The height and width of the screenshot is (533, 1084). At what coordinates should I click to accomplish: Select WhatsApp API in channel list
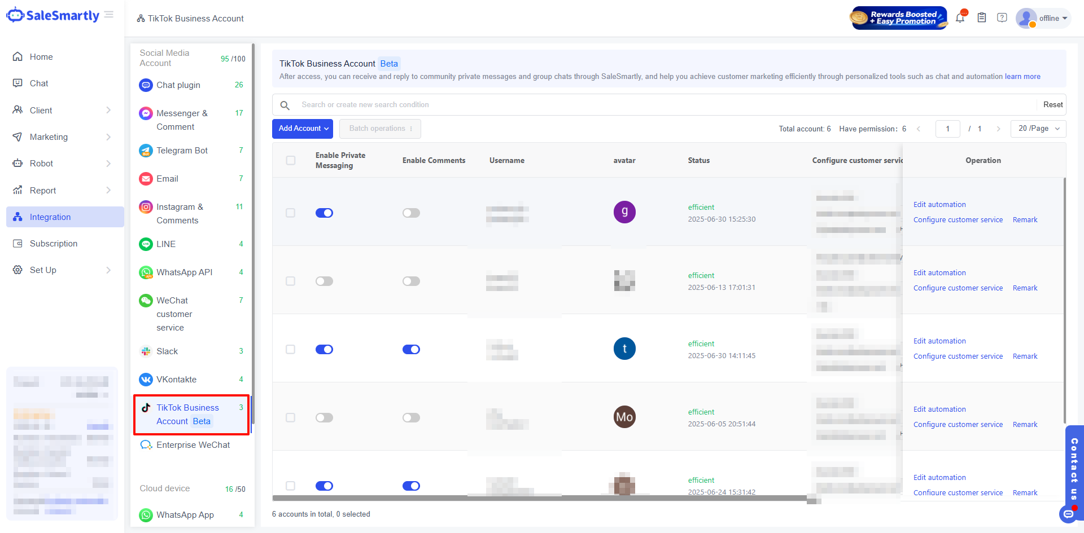(184, 272)
